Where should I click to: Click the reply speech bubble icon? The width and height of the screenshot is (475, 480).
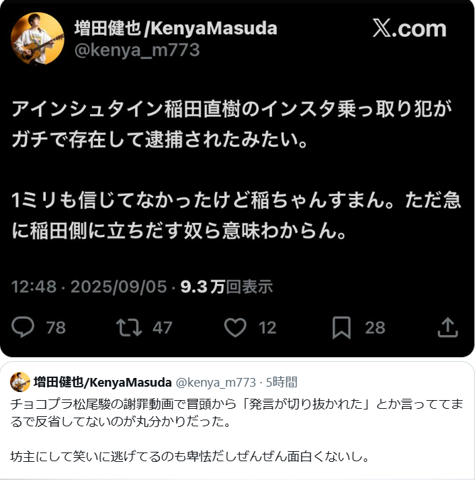(23, 327)
